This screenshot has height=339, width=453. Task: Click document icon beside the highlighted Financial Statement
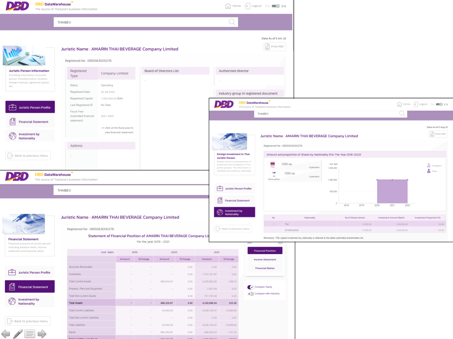coord(12,287)
